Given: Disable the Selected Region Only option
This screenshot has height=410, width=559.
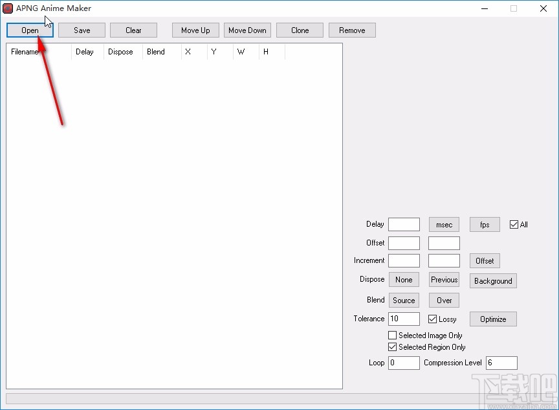Looking at the screenshot, I should (x=391, y=347).
